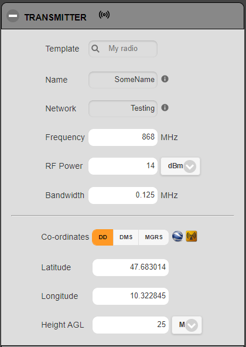Open the Name field info icon
Viewport: 246px width, 347px height.
[165, 79]
